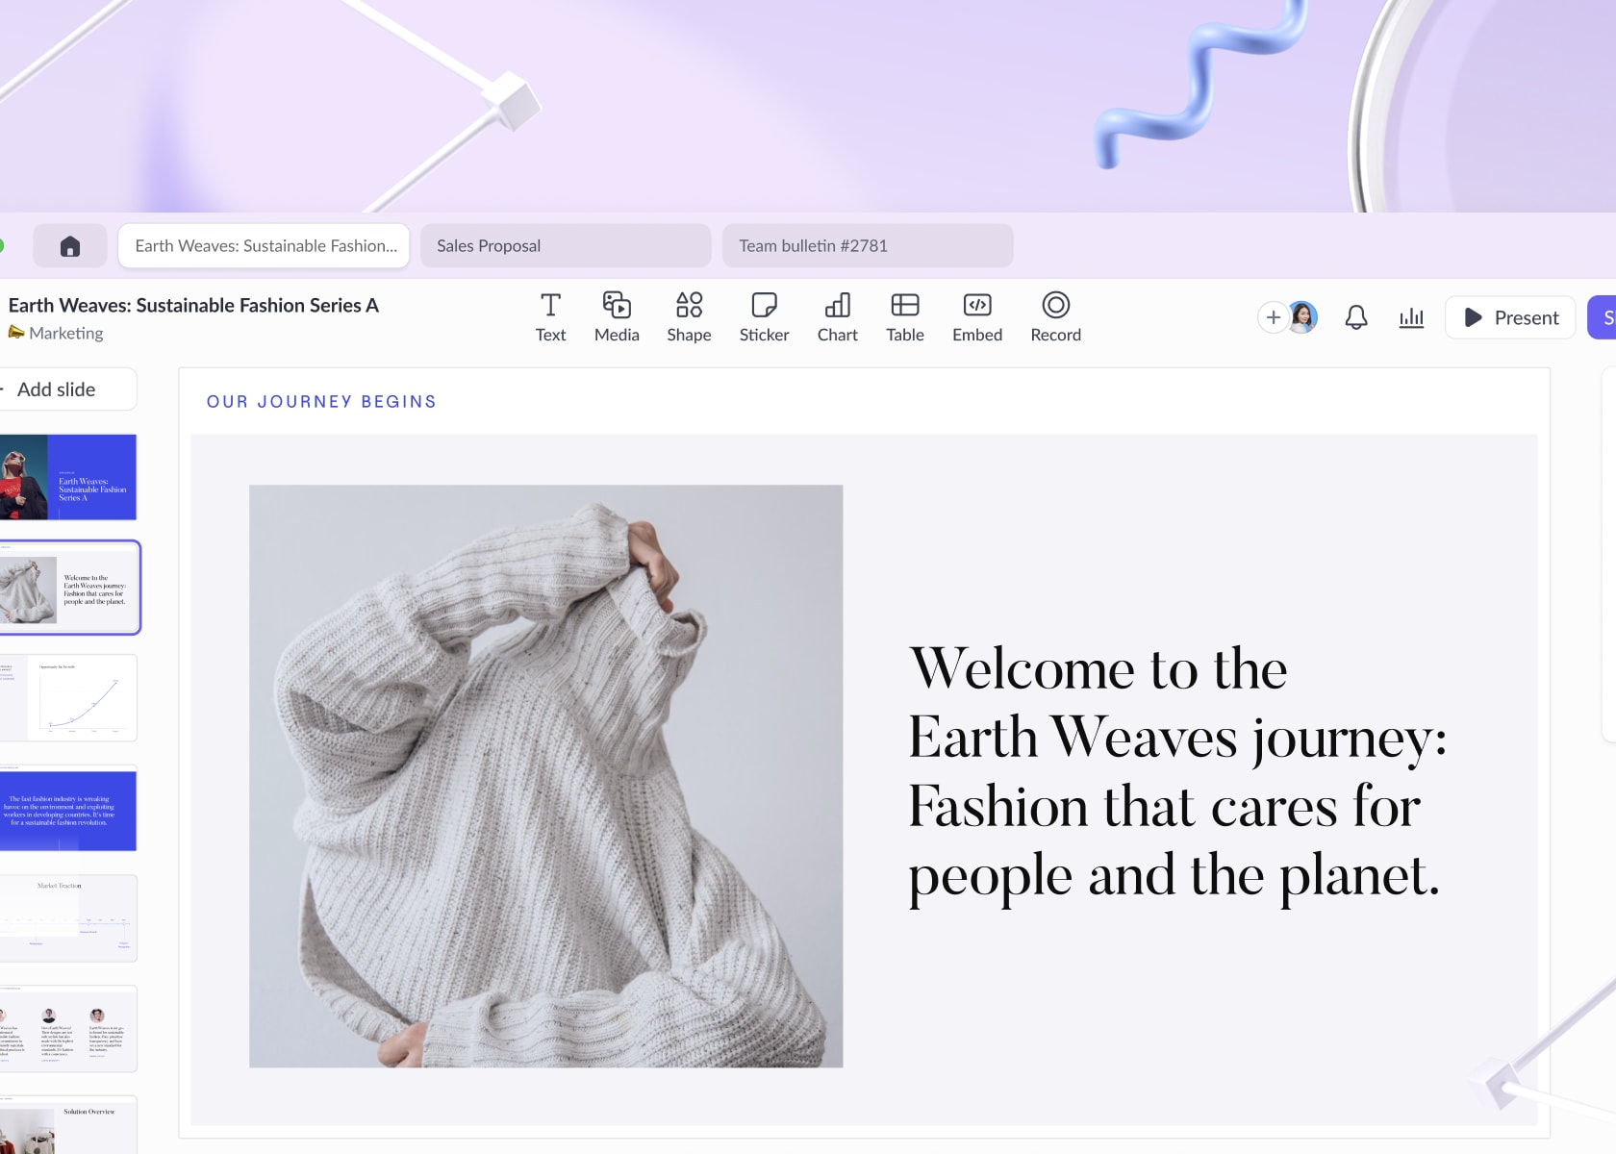Click the presentation title Earth Weaves Series A
The image size is (1616, 1154).
193,305
